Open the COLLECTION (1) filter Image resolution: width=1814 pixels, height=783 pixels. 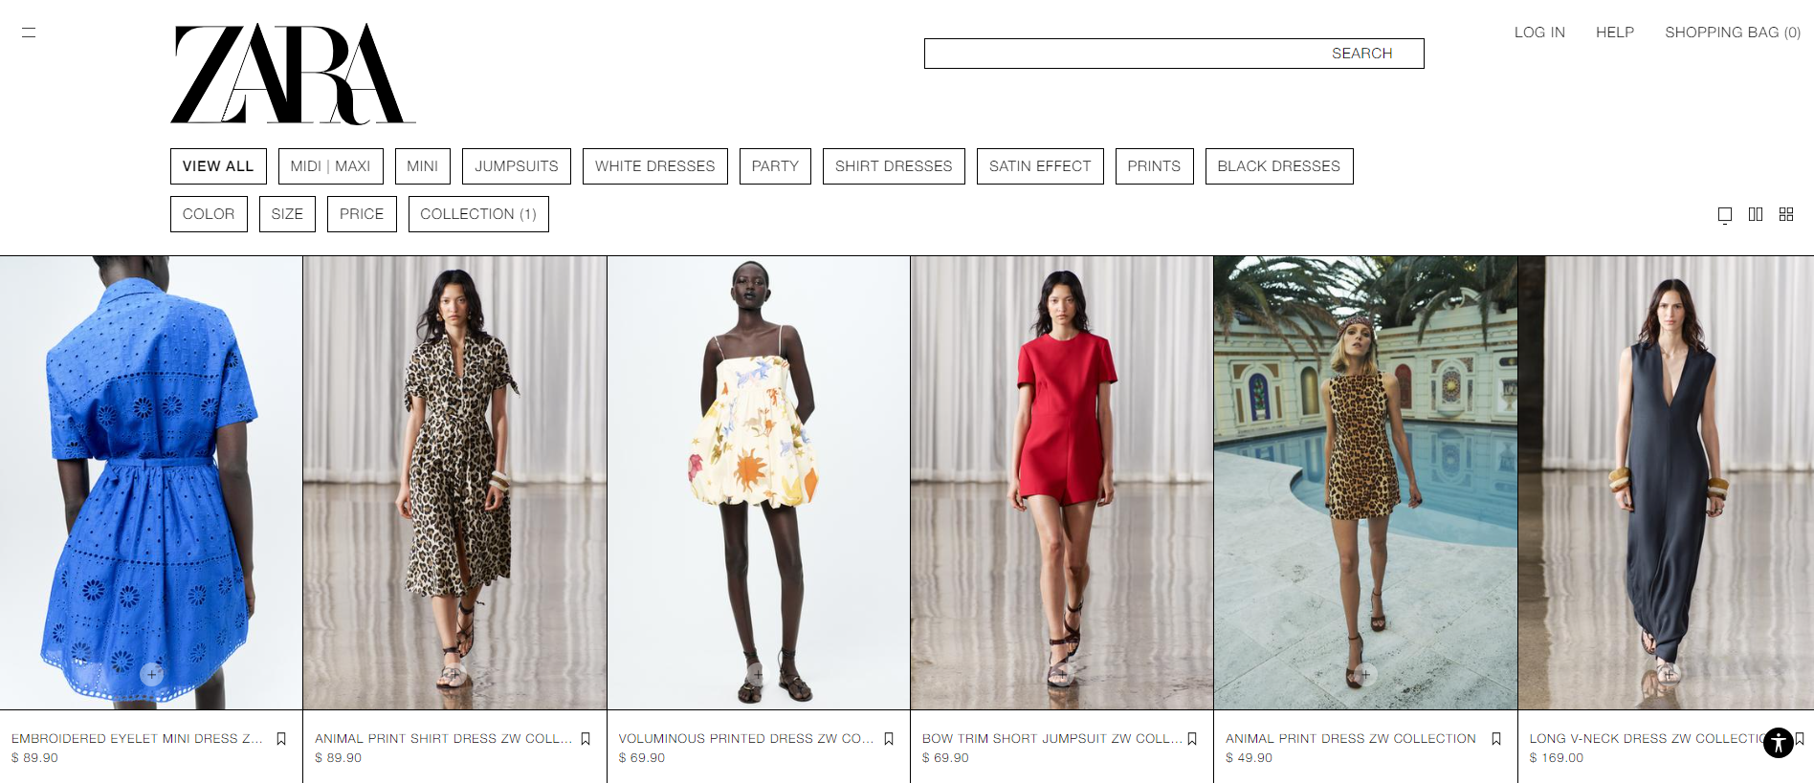tap(478, 214)
